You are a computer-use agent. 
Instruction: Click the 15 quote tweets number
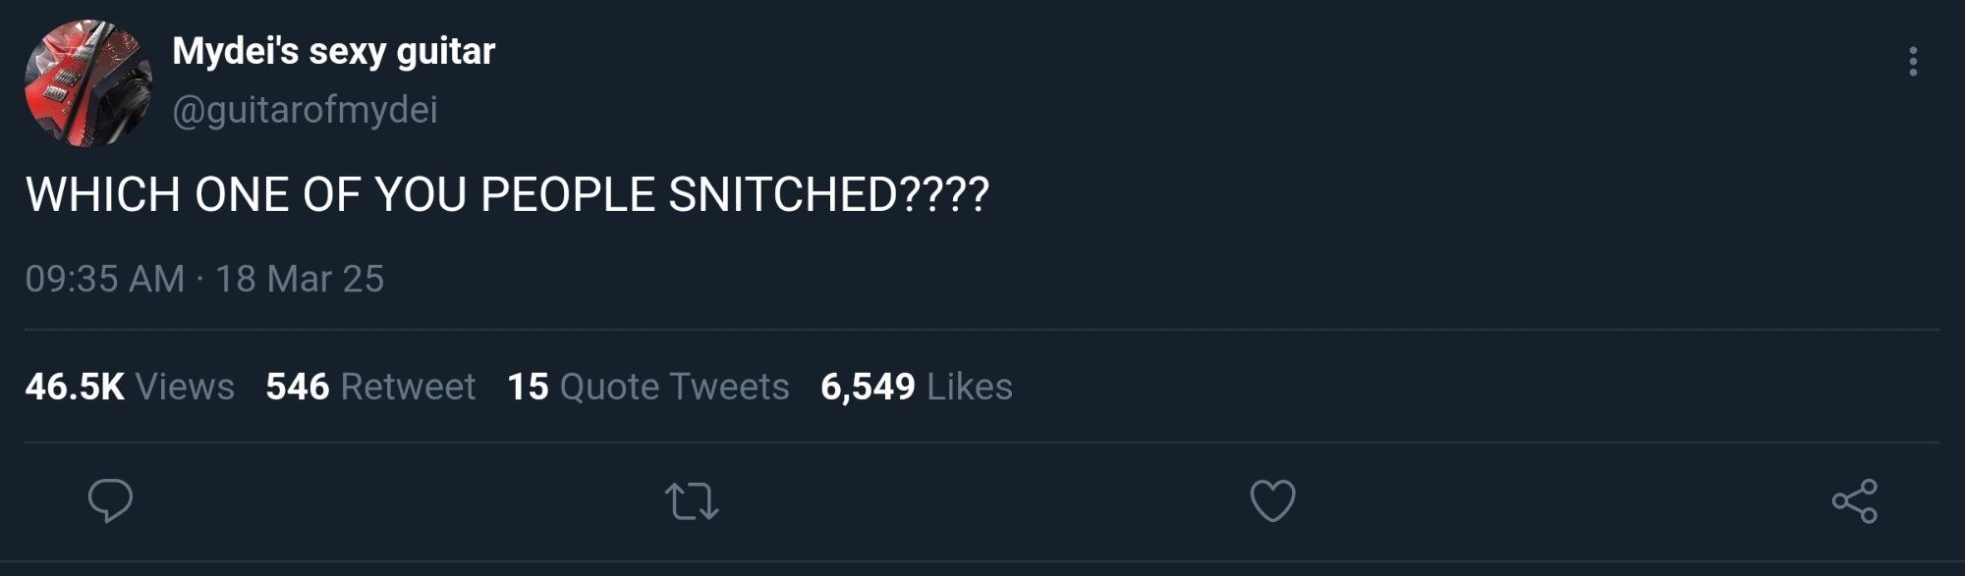pos(528,387)
